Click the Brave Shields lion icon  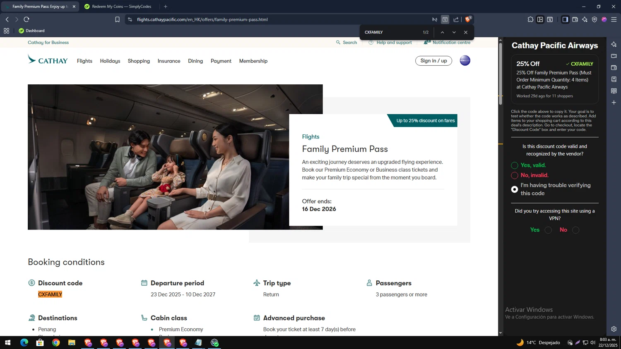pyautogui.click(x=468, y=19)
